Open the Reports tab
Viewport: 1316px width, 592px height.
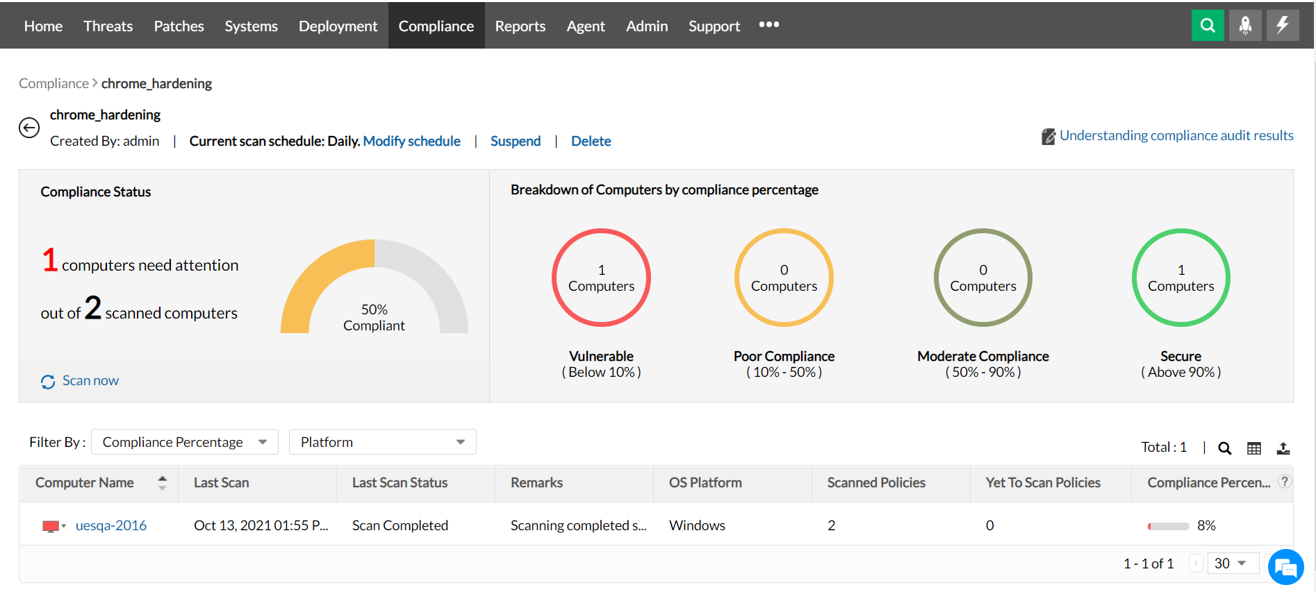coord(520,26)
